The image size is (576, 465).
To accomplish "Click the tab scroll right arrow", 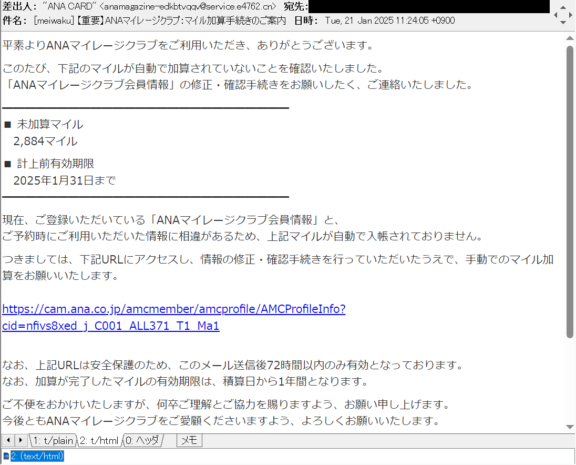I will [20, 440].
